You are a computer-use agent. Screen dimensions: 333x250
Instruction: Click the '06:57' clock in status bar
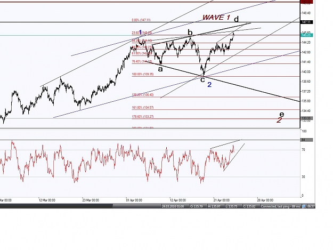point(311,206)
